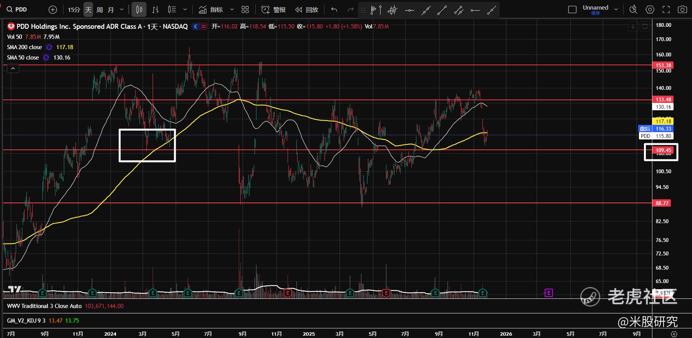692x338 pixels.
Task: Open the quick search lightning icon
Action: point(633,10)
